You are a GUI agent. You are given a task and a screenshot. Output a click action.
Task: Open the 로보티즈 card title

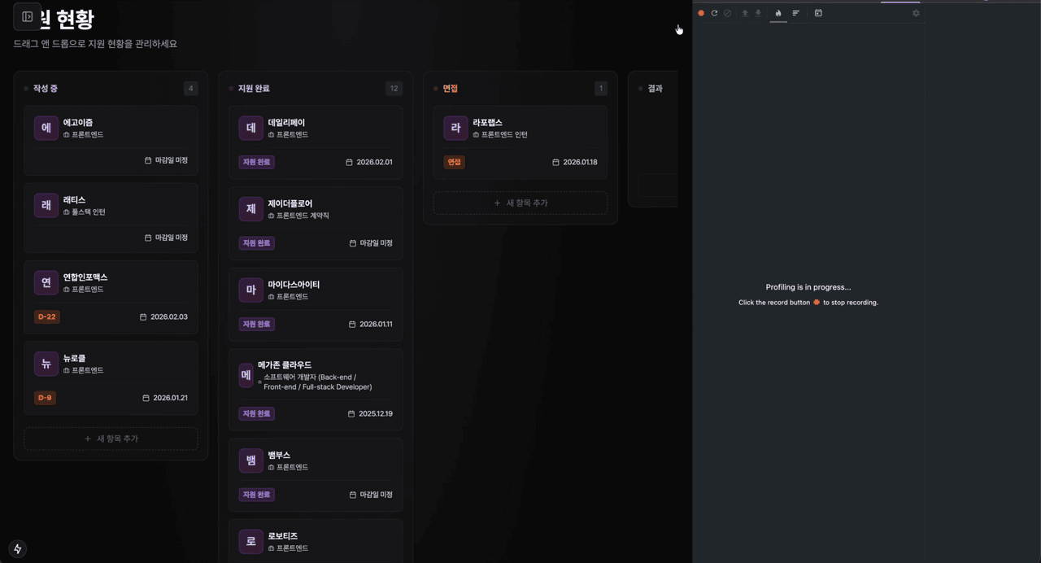pyautogui.click(x=283, y=536)
